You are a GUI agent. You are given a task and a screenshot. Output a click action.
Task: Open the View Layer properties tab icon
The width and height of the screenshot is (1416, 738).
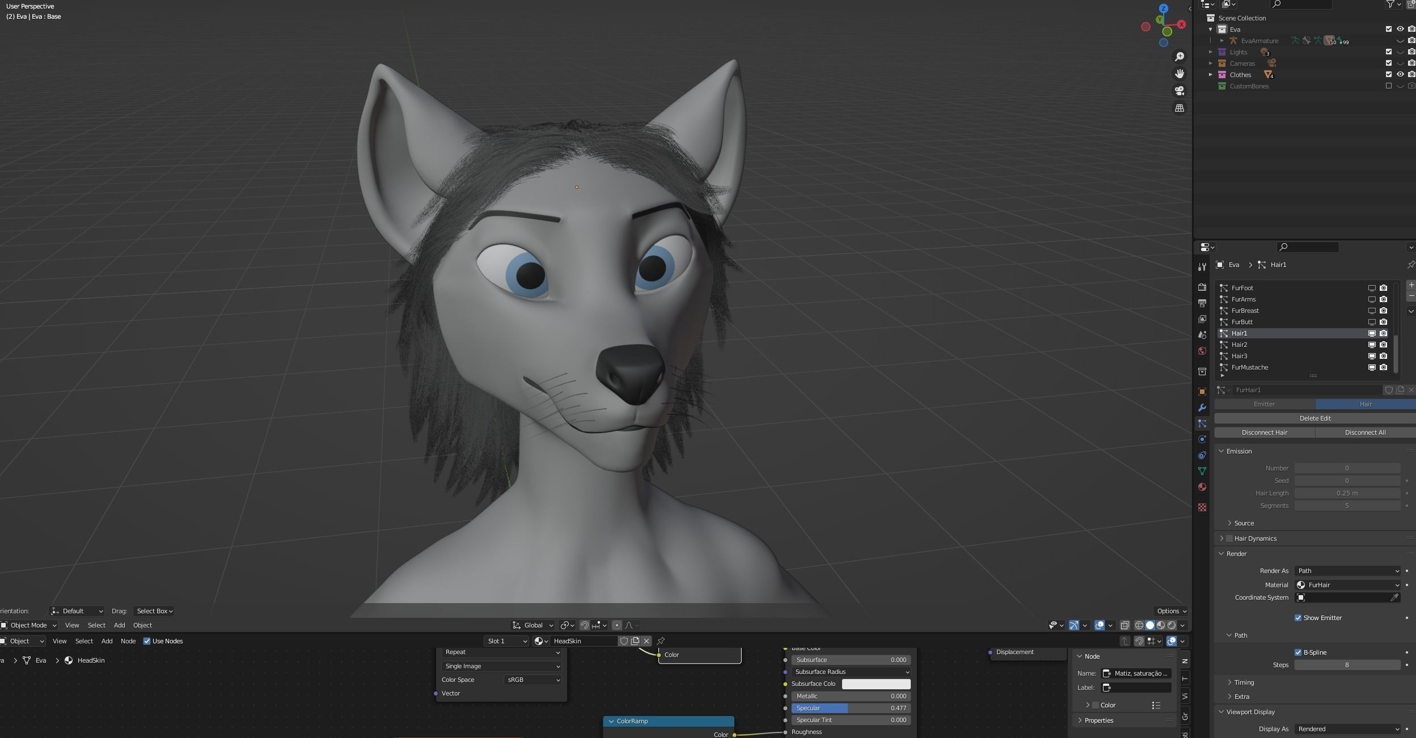[x=1202, y=319]
